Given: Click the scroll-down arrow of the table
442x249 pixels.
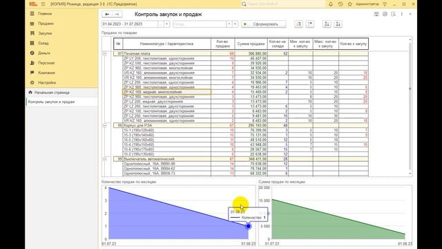Looking at the screenshot, I should click(410, 174).
